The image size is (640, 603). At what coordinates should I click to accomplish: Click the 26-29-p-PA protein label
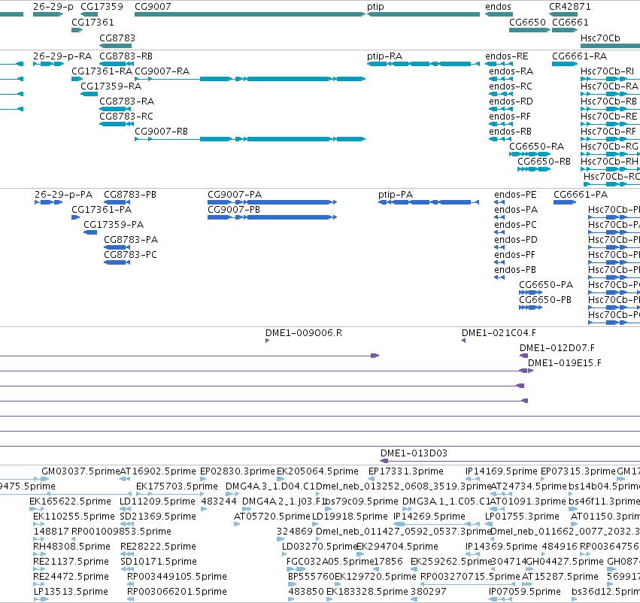tap(64, 195)
